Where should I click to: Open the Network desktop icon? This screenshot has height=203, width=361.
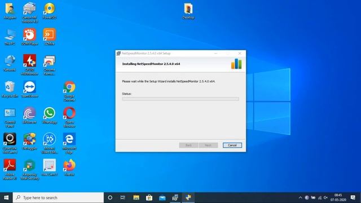click(10, 63)
